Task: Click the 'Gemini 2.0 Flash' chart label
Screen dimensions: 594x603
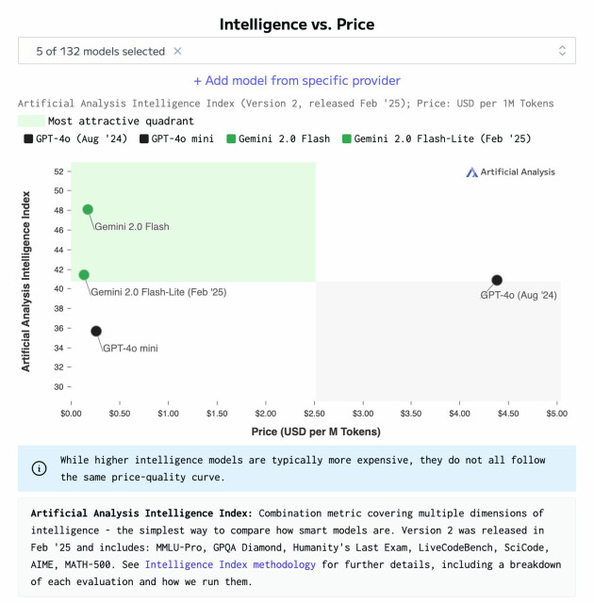Action: pos(132,226)
